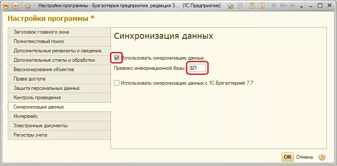
Task: Open Регистры учета tab
Action: coord(59,135)
